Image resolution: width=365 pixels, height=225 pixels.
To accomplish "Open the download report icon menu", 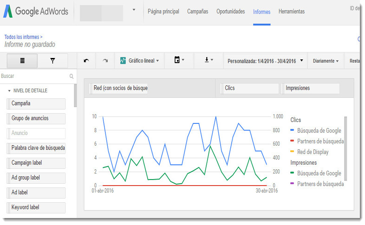I will [x=209, y=60].
